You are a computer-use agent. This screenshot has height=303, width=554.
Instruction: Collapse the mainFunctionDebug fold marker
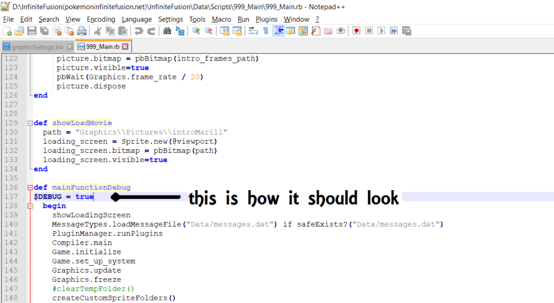(x=30, y=187)
